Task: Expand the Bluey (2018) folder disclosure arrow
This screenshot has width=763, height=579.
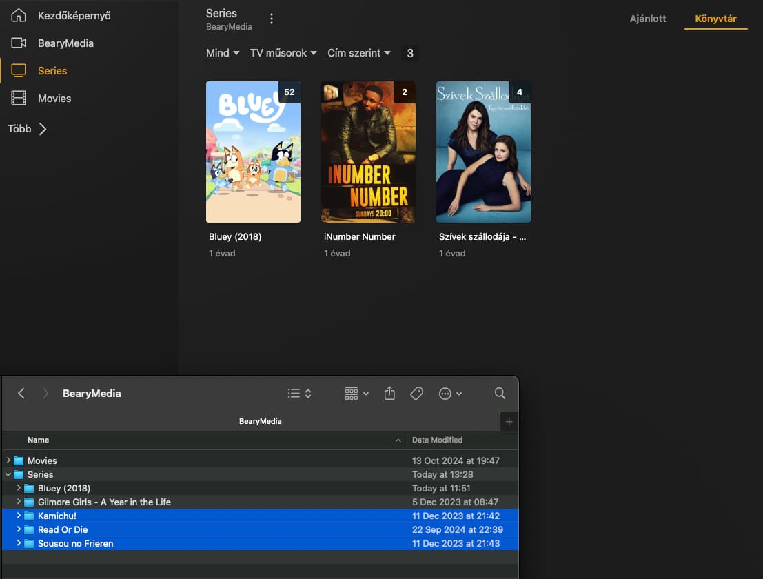Action: 19,487
